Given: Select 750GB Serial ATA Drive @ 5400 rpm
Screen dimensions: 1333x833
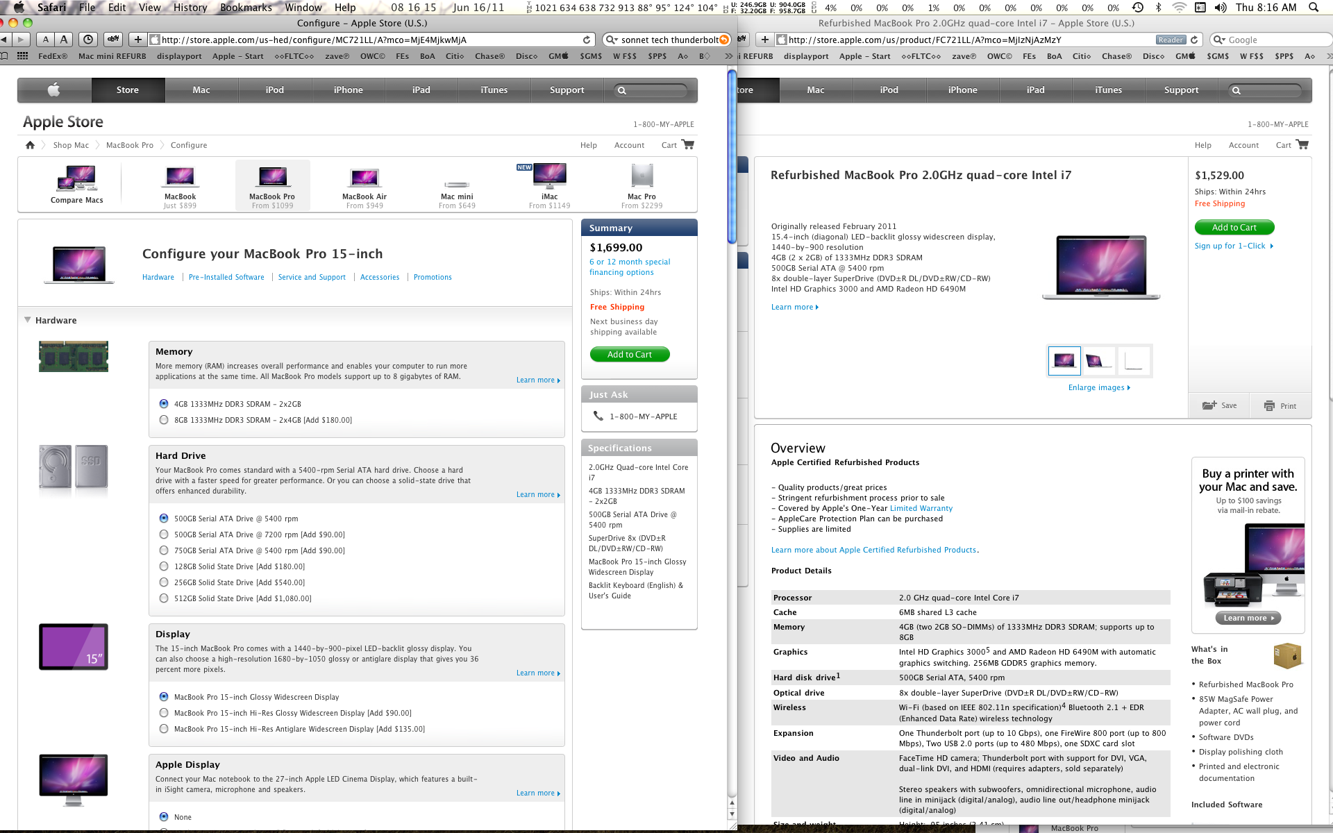Looking at the screenshot, I should (x=164, y=550).
